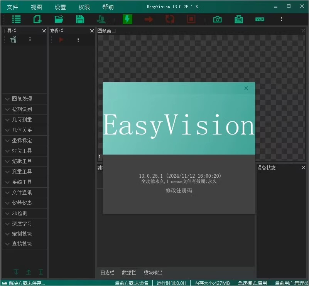309x286 pixels.
Task: Close the 工具栏 panel
Action: pos(44,31)
